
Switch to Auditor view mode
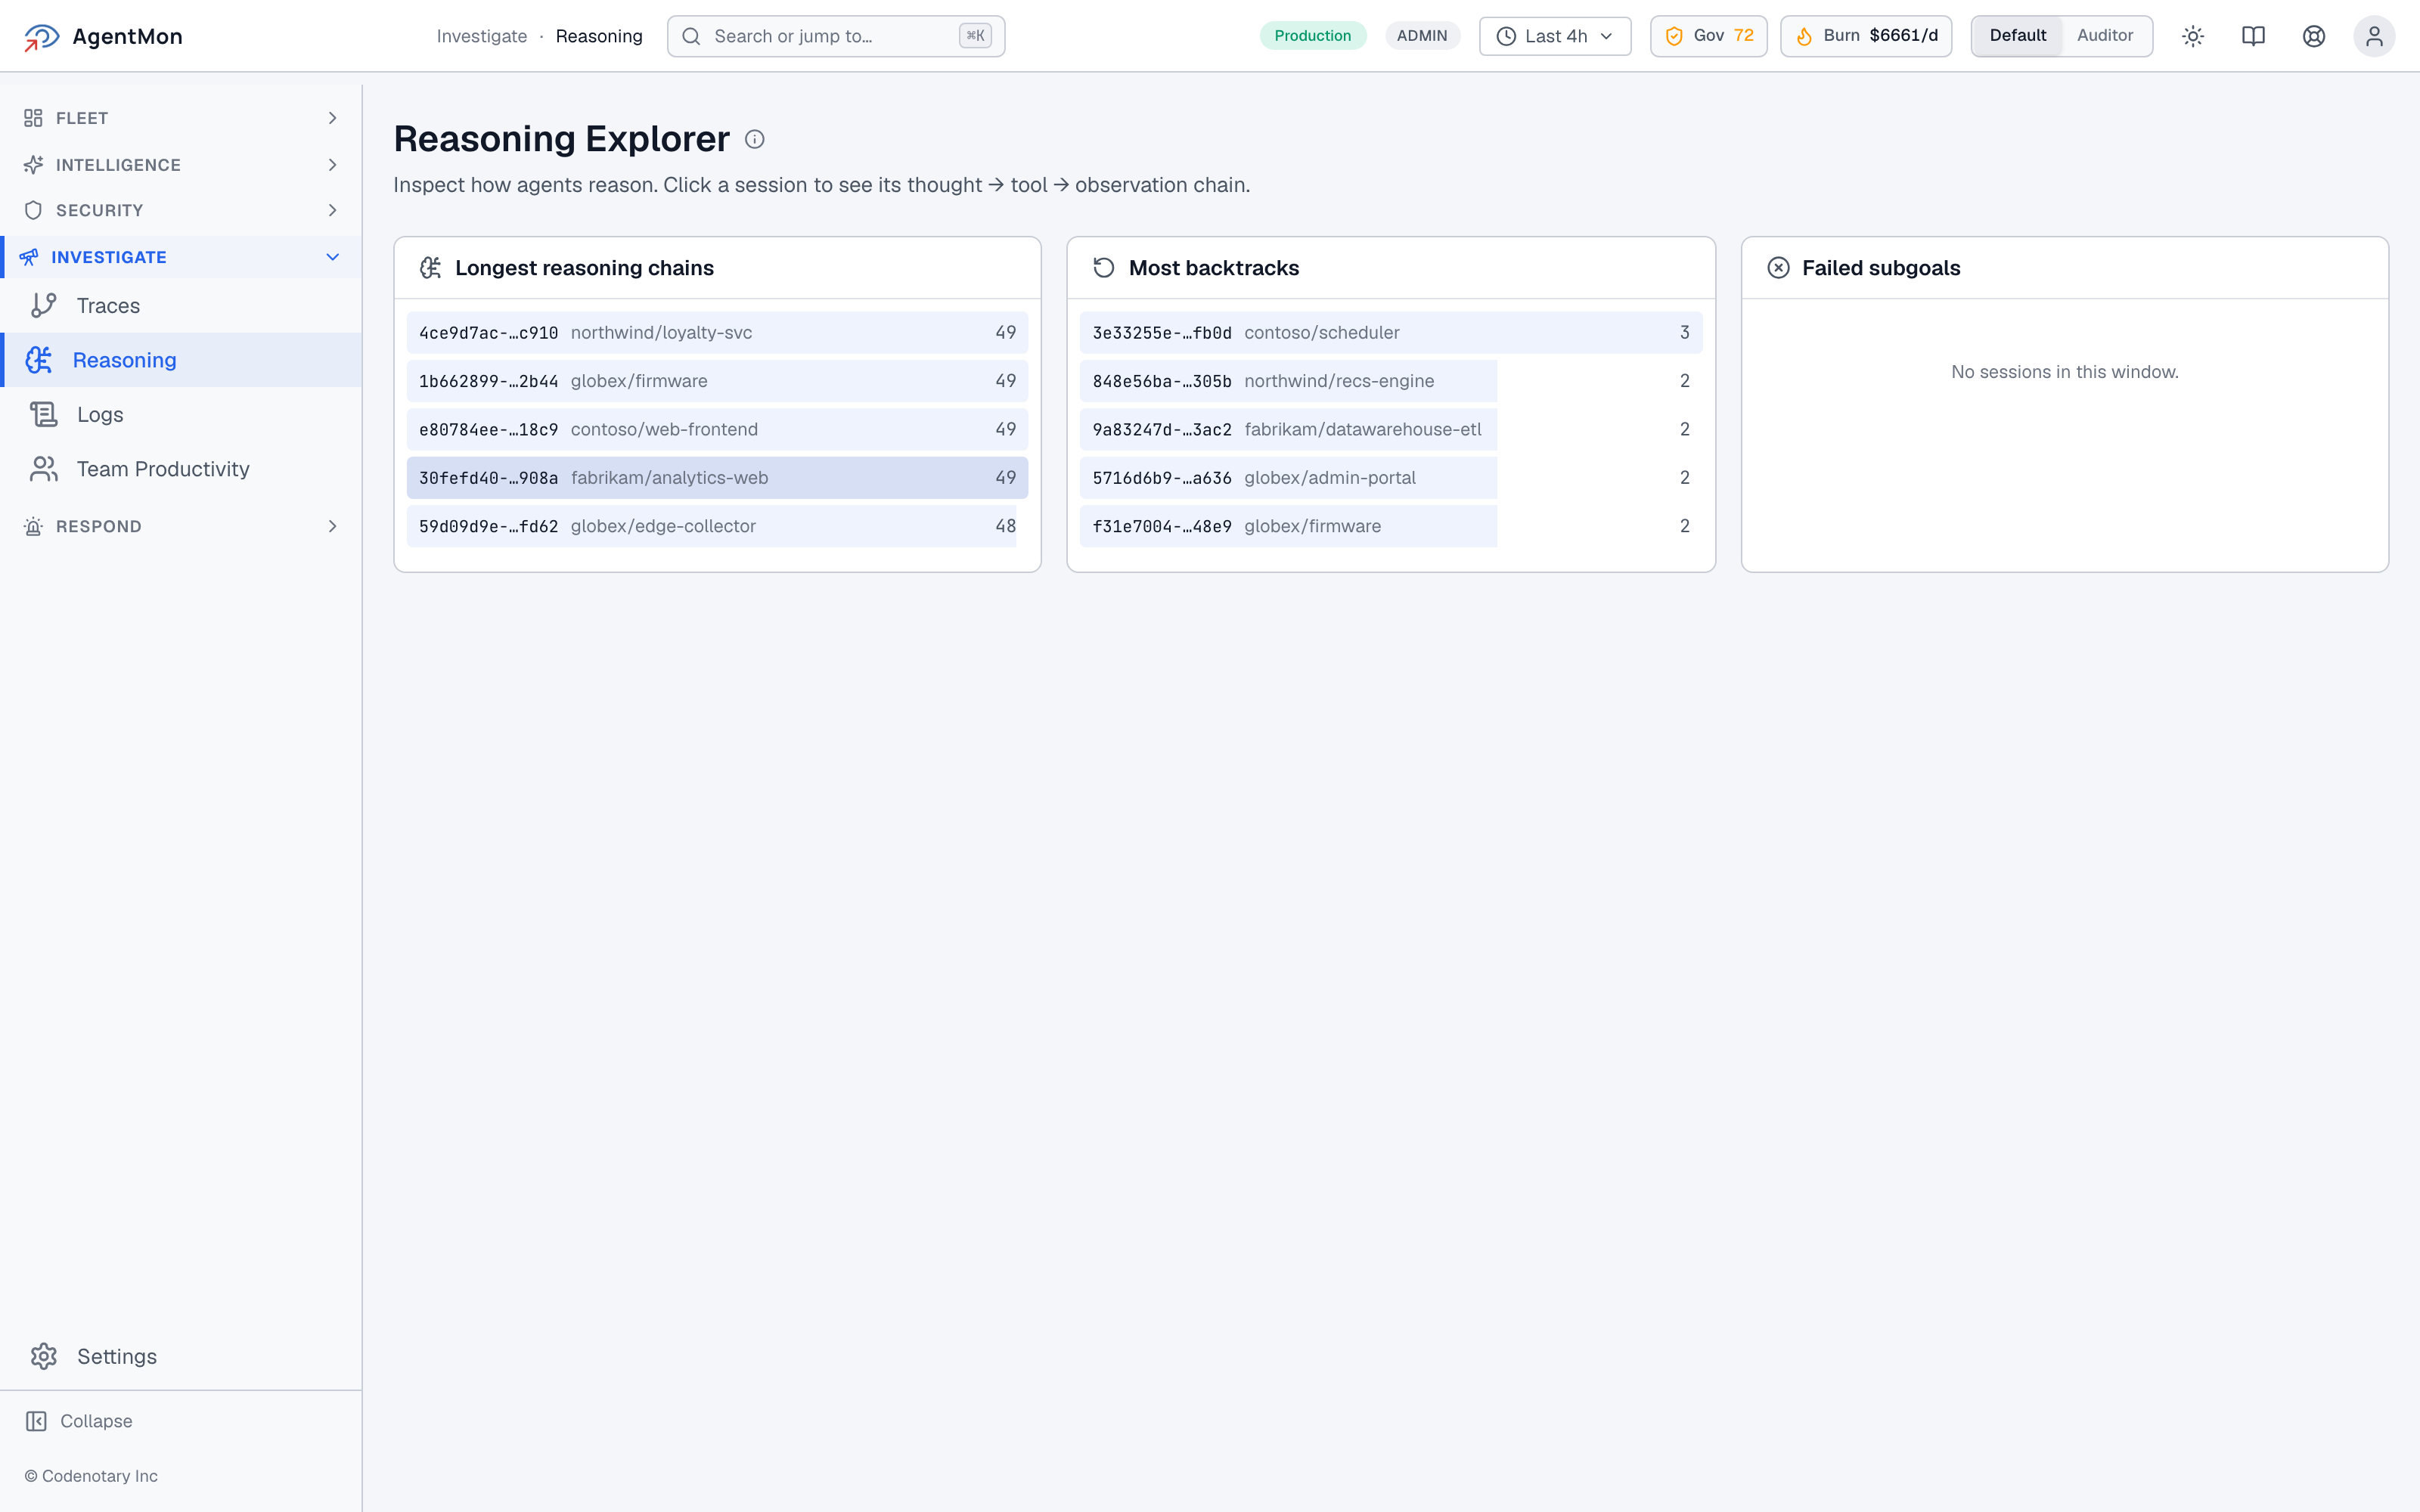click(x=2105, y=36)
